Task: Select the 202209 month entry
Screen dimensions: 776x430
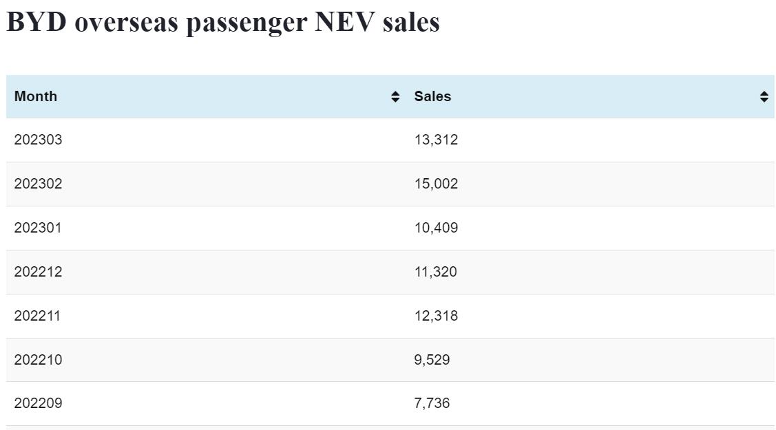Action: (38, 403)
